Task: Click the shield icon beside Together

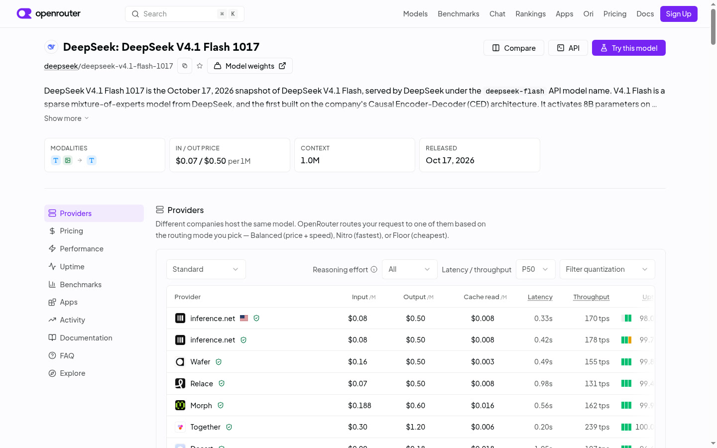Action: pos(229,427)
